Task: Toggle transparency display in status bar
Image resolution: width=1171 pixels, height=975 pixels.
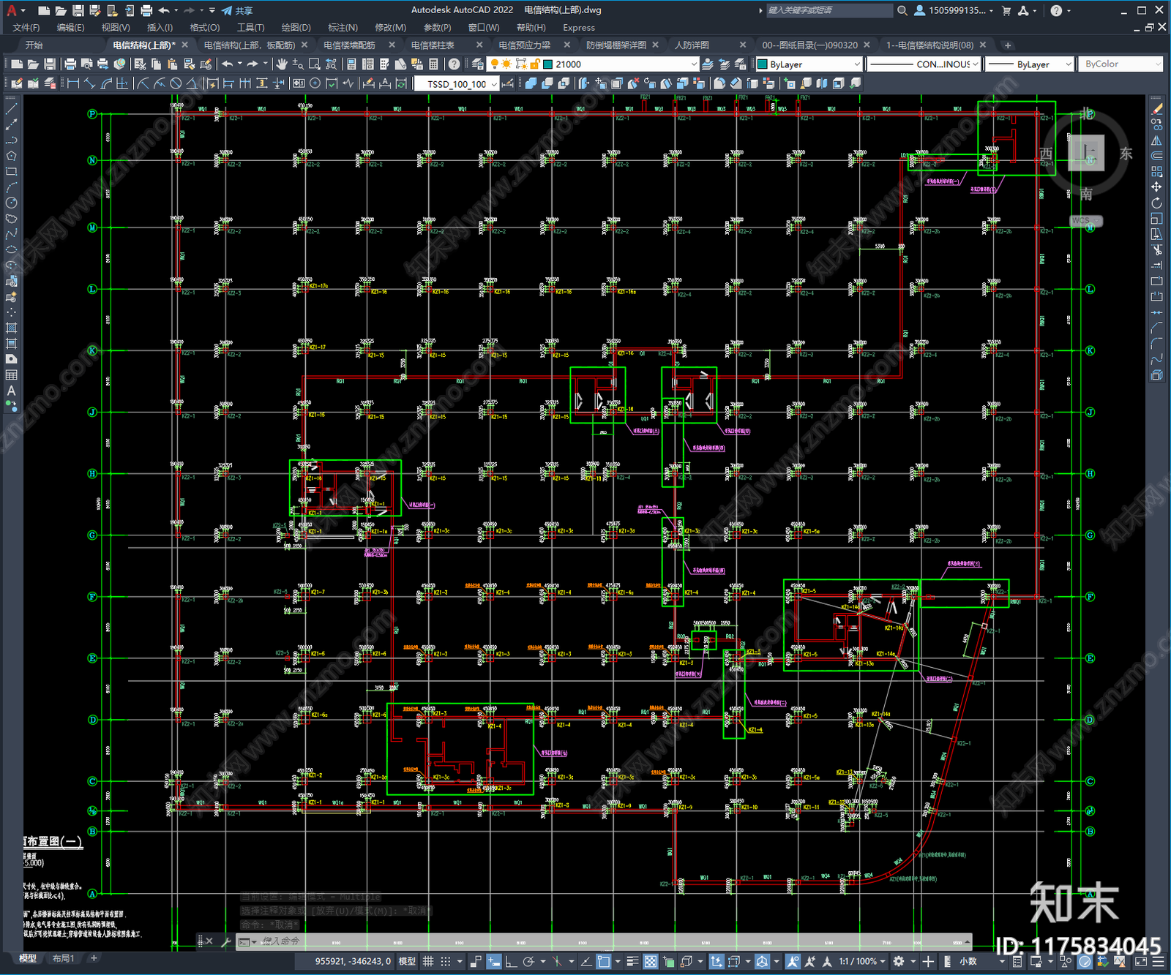Action: point(650,961)
